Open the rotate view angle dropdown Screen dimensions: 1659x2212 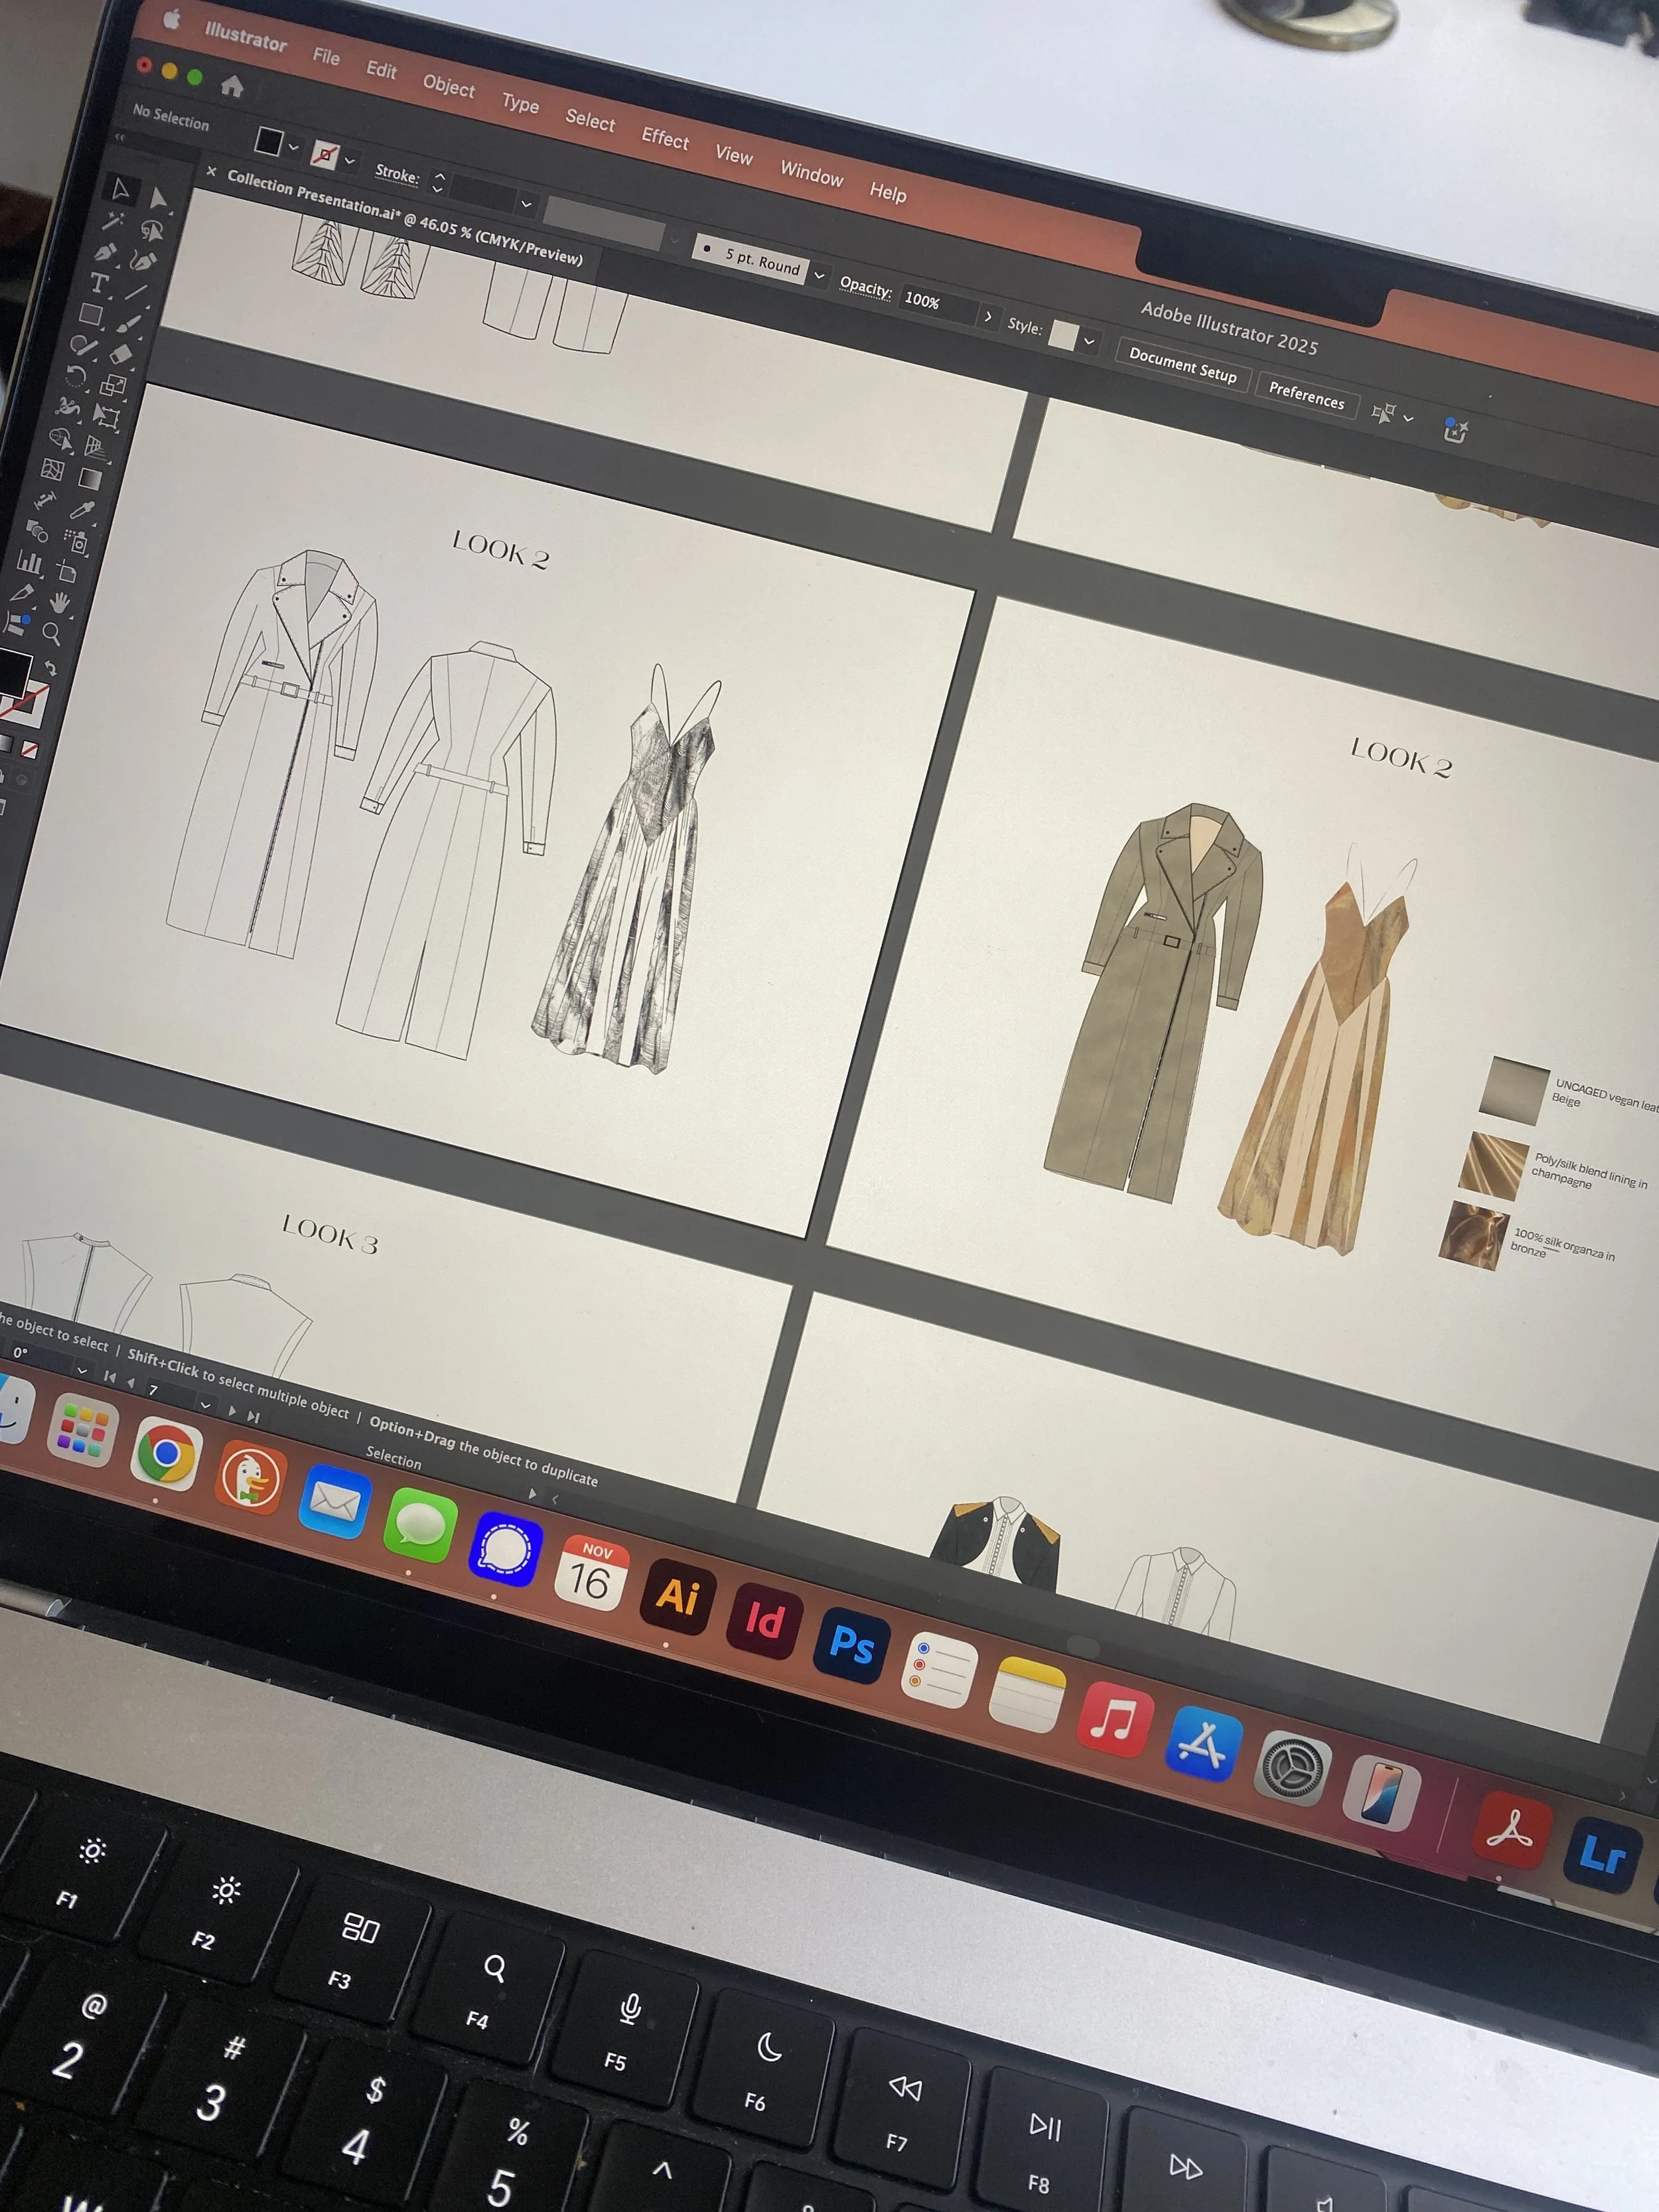(82, 1371)
